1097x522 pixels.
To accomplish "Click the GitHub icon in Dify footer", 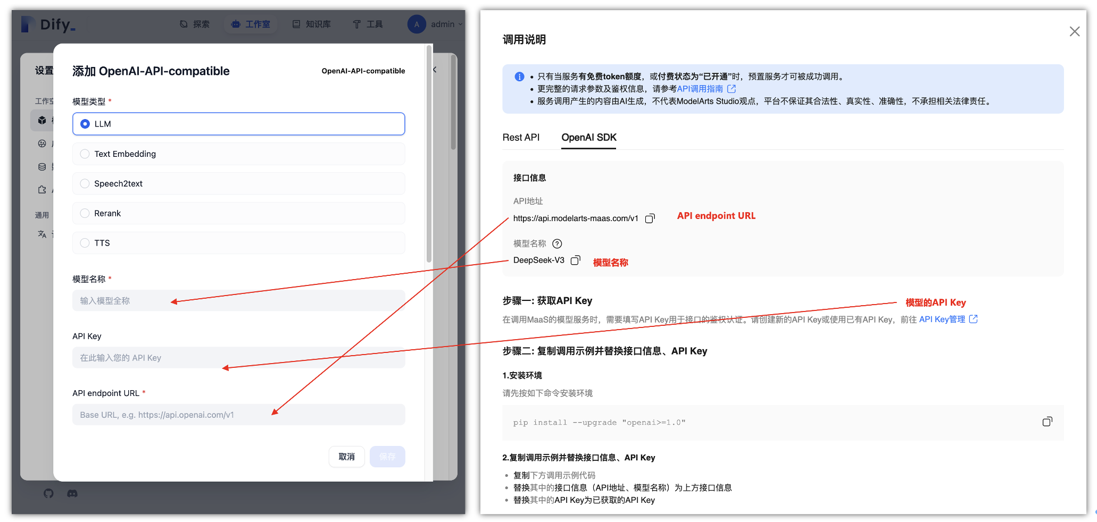I will click(48, 494).
